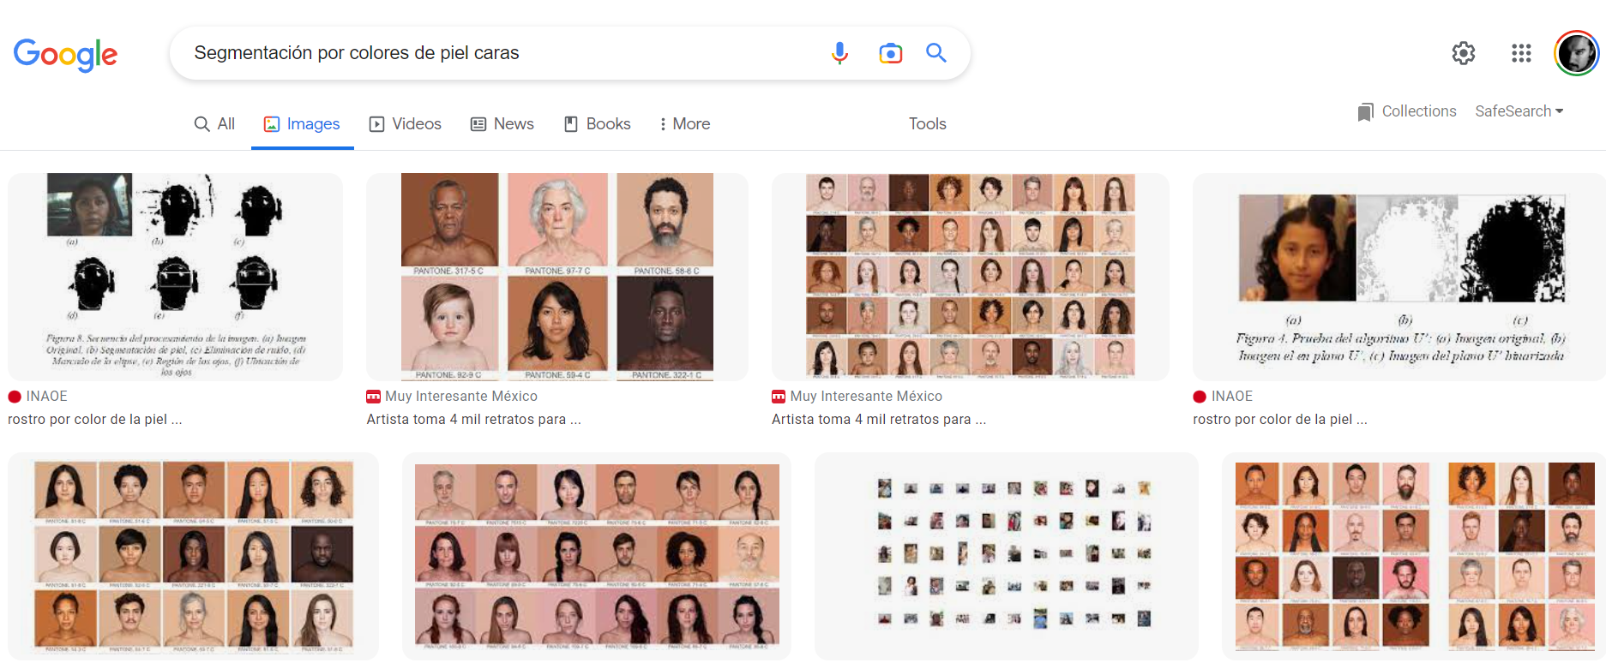Open the settings gear icon
Screen dimensions: 1606x663
[x=1463, y=53]
